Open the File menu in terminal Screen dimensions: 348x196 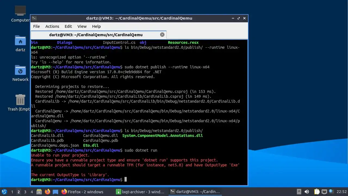coord(36,26)
